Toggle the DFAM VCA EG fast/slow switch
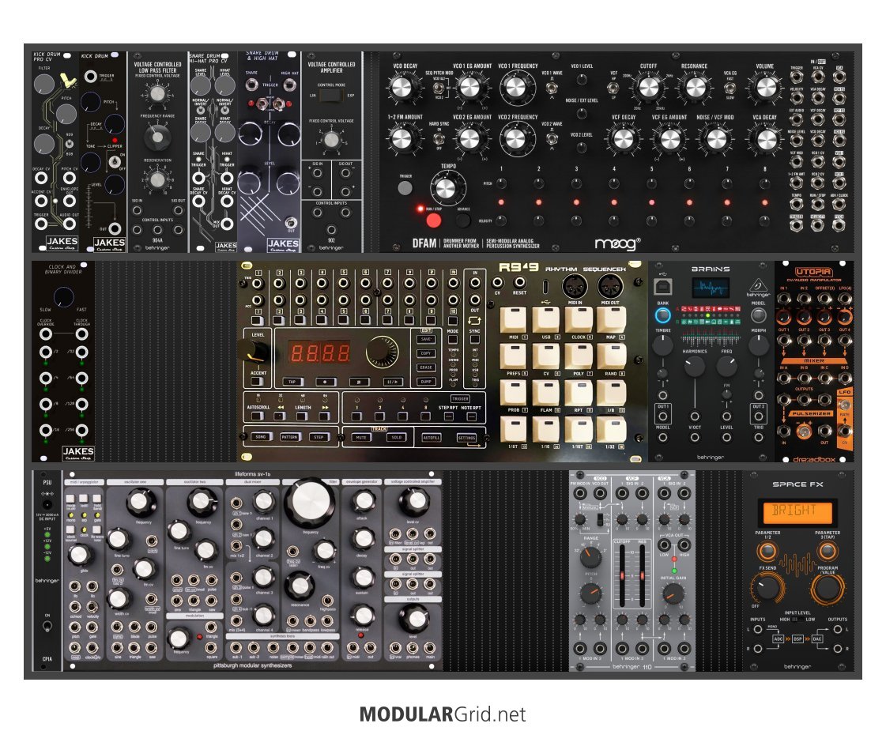This screenshot has height=731, width=886. pos(730,89)
